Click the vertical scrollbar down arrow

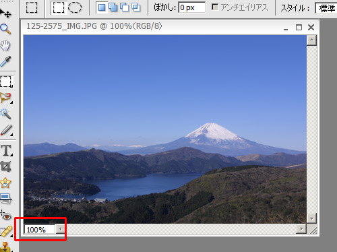point(311,218)
